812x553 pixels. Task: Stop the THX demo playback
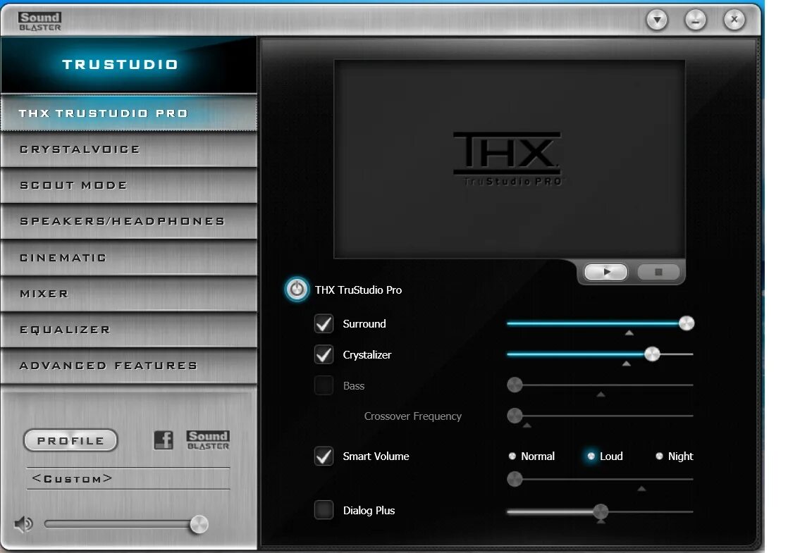pyautogui.click(x=658, y=272)
